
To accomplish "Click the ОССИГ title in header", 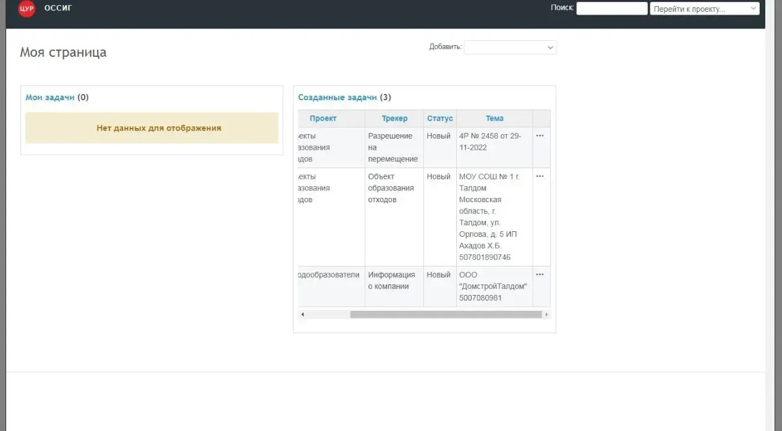I will pyautogui.click(x=58, y=8).
